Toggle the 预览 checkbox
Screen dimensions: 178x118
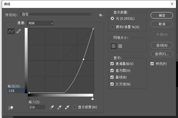pos(152,64)
